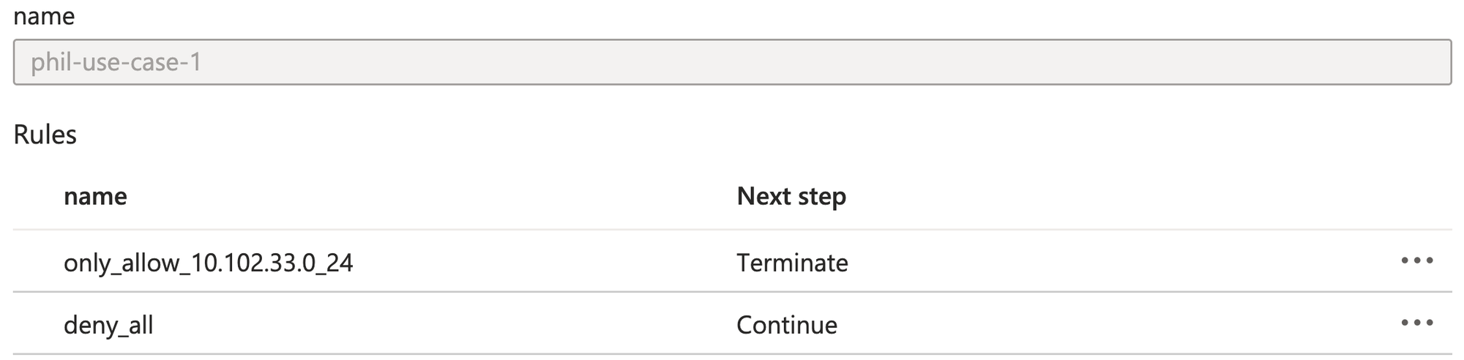
Task: Click the leading cell left of deny_all
Action: [38, 323]
